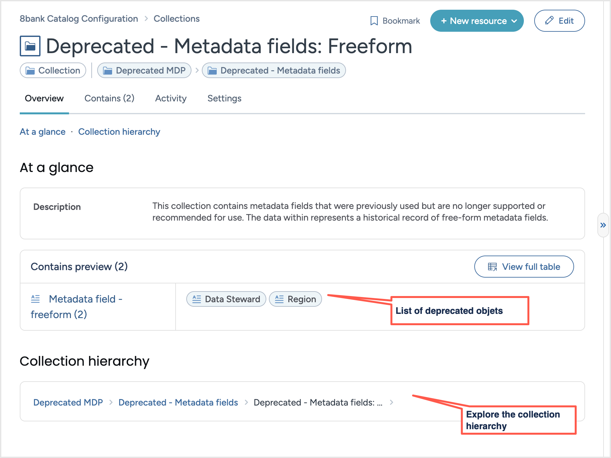Switch to the Contains (2) tab

(110, 98)
